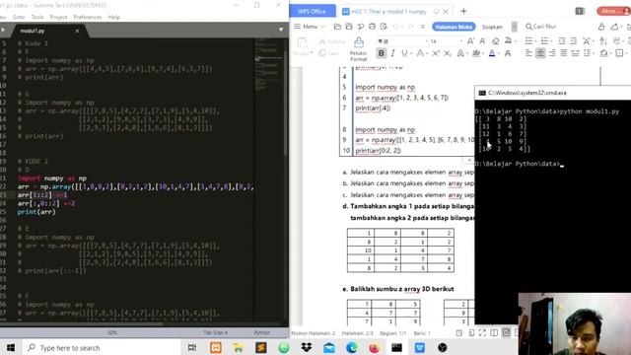
Task: Open the font name dropdown in WPS
Action: [x=427, y=41]
